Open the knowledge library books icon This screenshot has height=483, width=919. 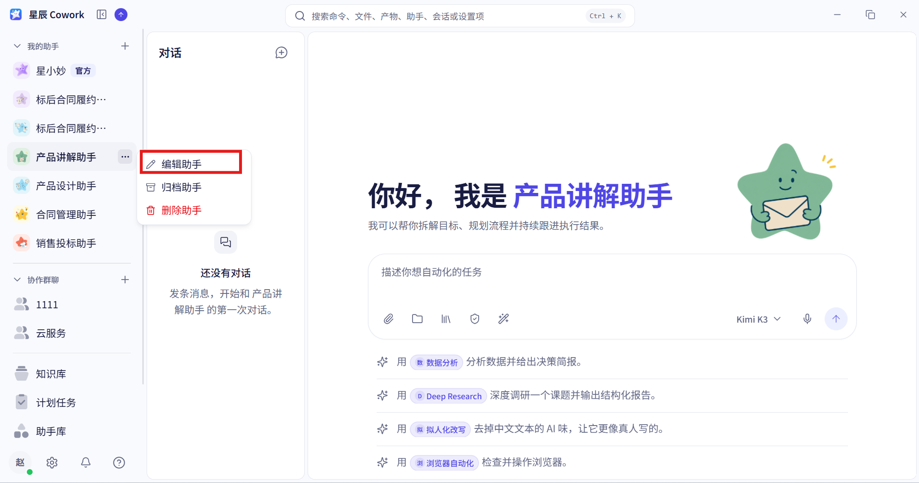tap(446, 319)
